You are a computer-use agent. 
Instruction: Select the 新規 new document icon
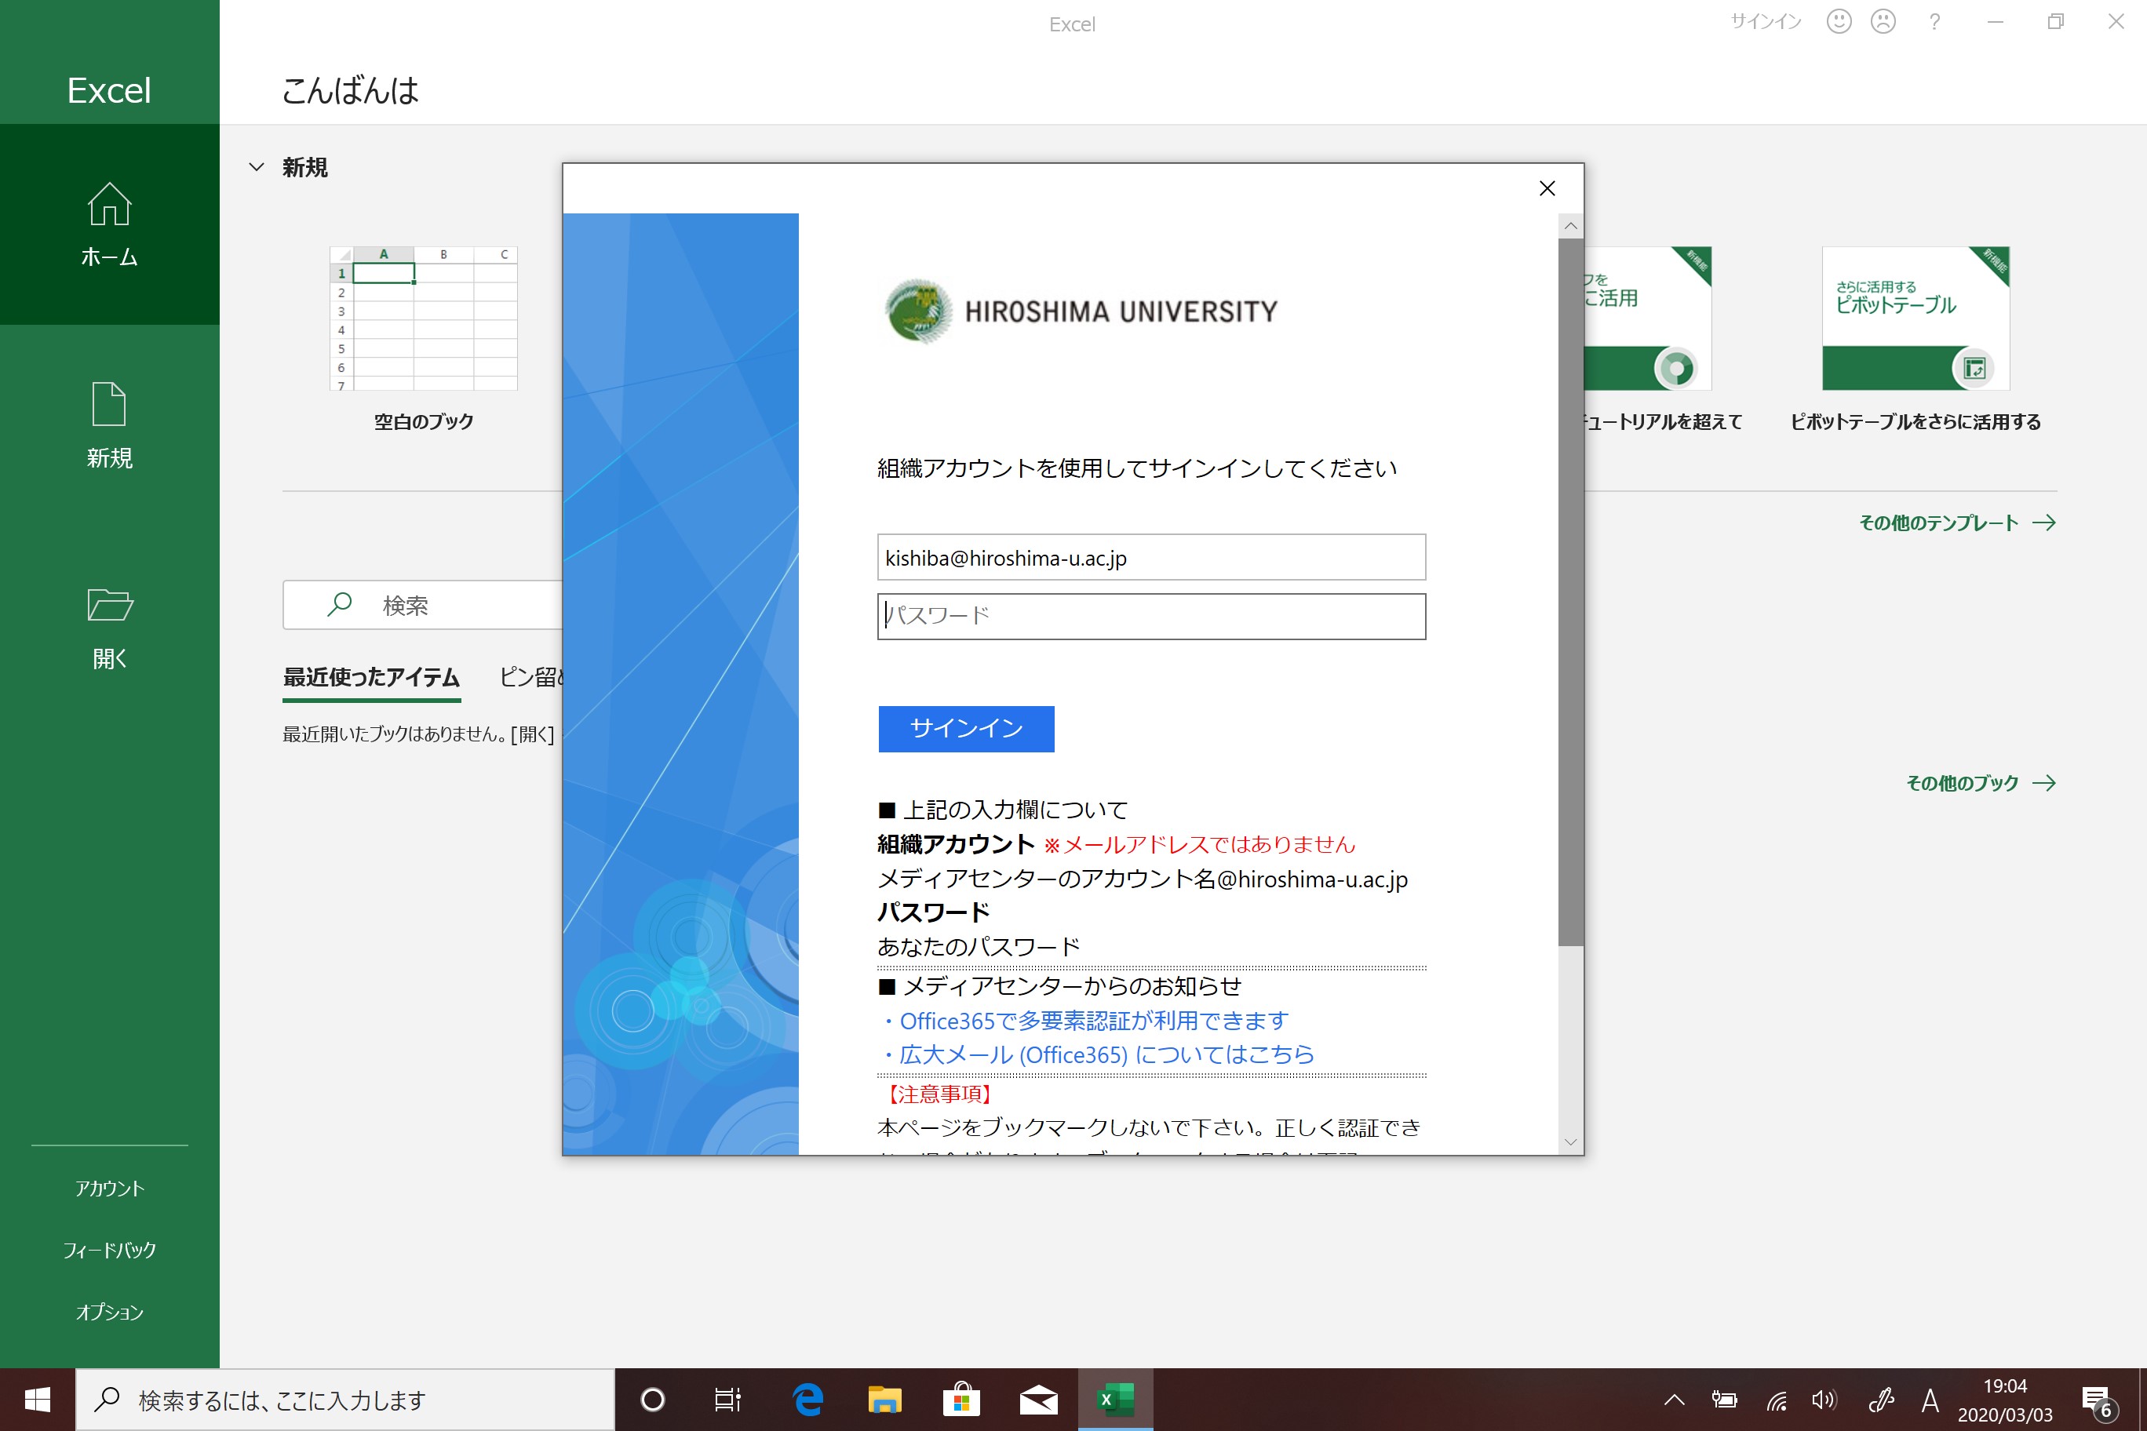tap(110, 403)
